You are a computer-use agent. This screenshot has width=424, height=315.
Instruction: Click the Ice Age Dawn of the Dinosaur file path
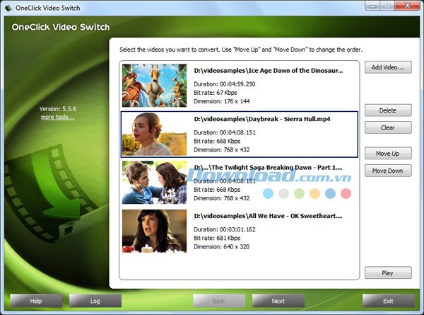point(269,71)
